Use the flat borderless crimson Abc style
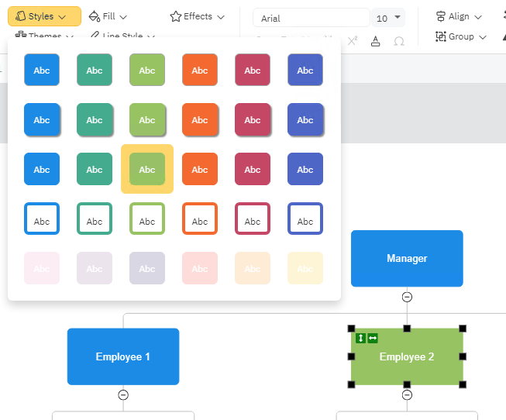The height and width of the screenshot is (420, 506). point(253,169)
